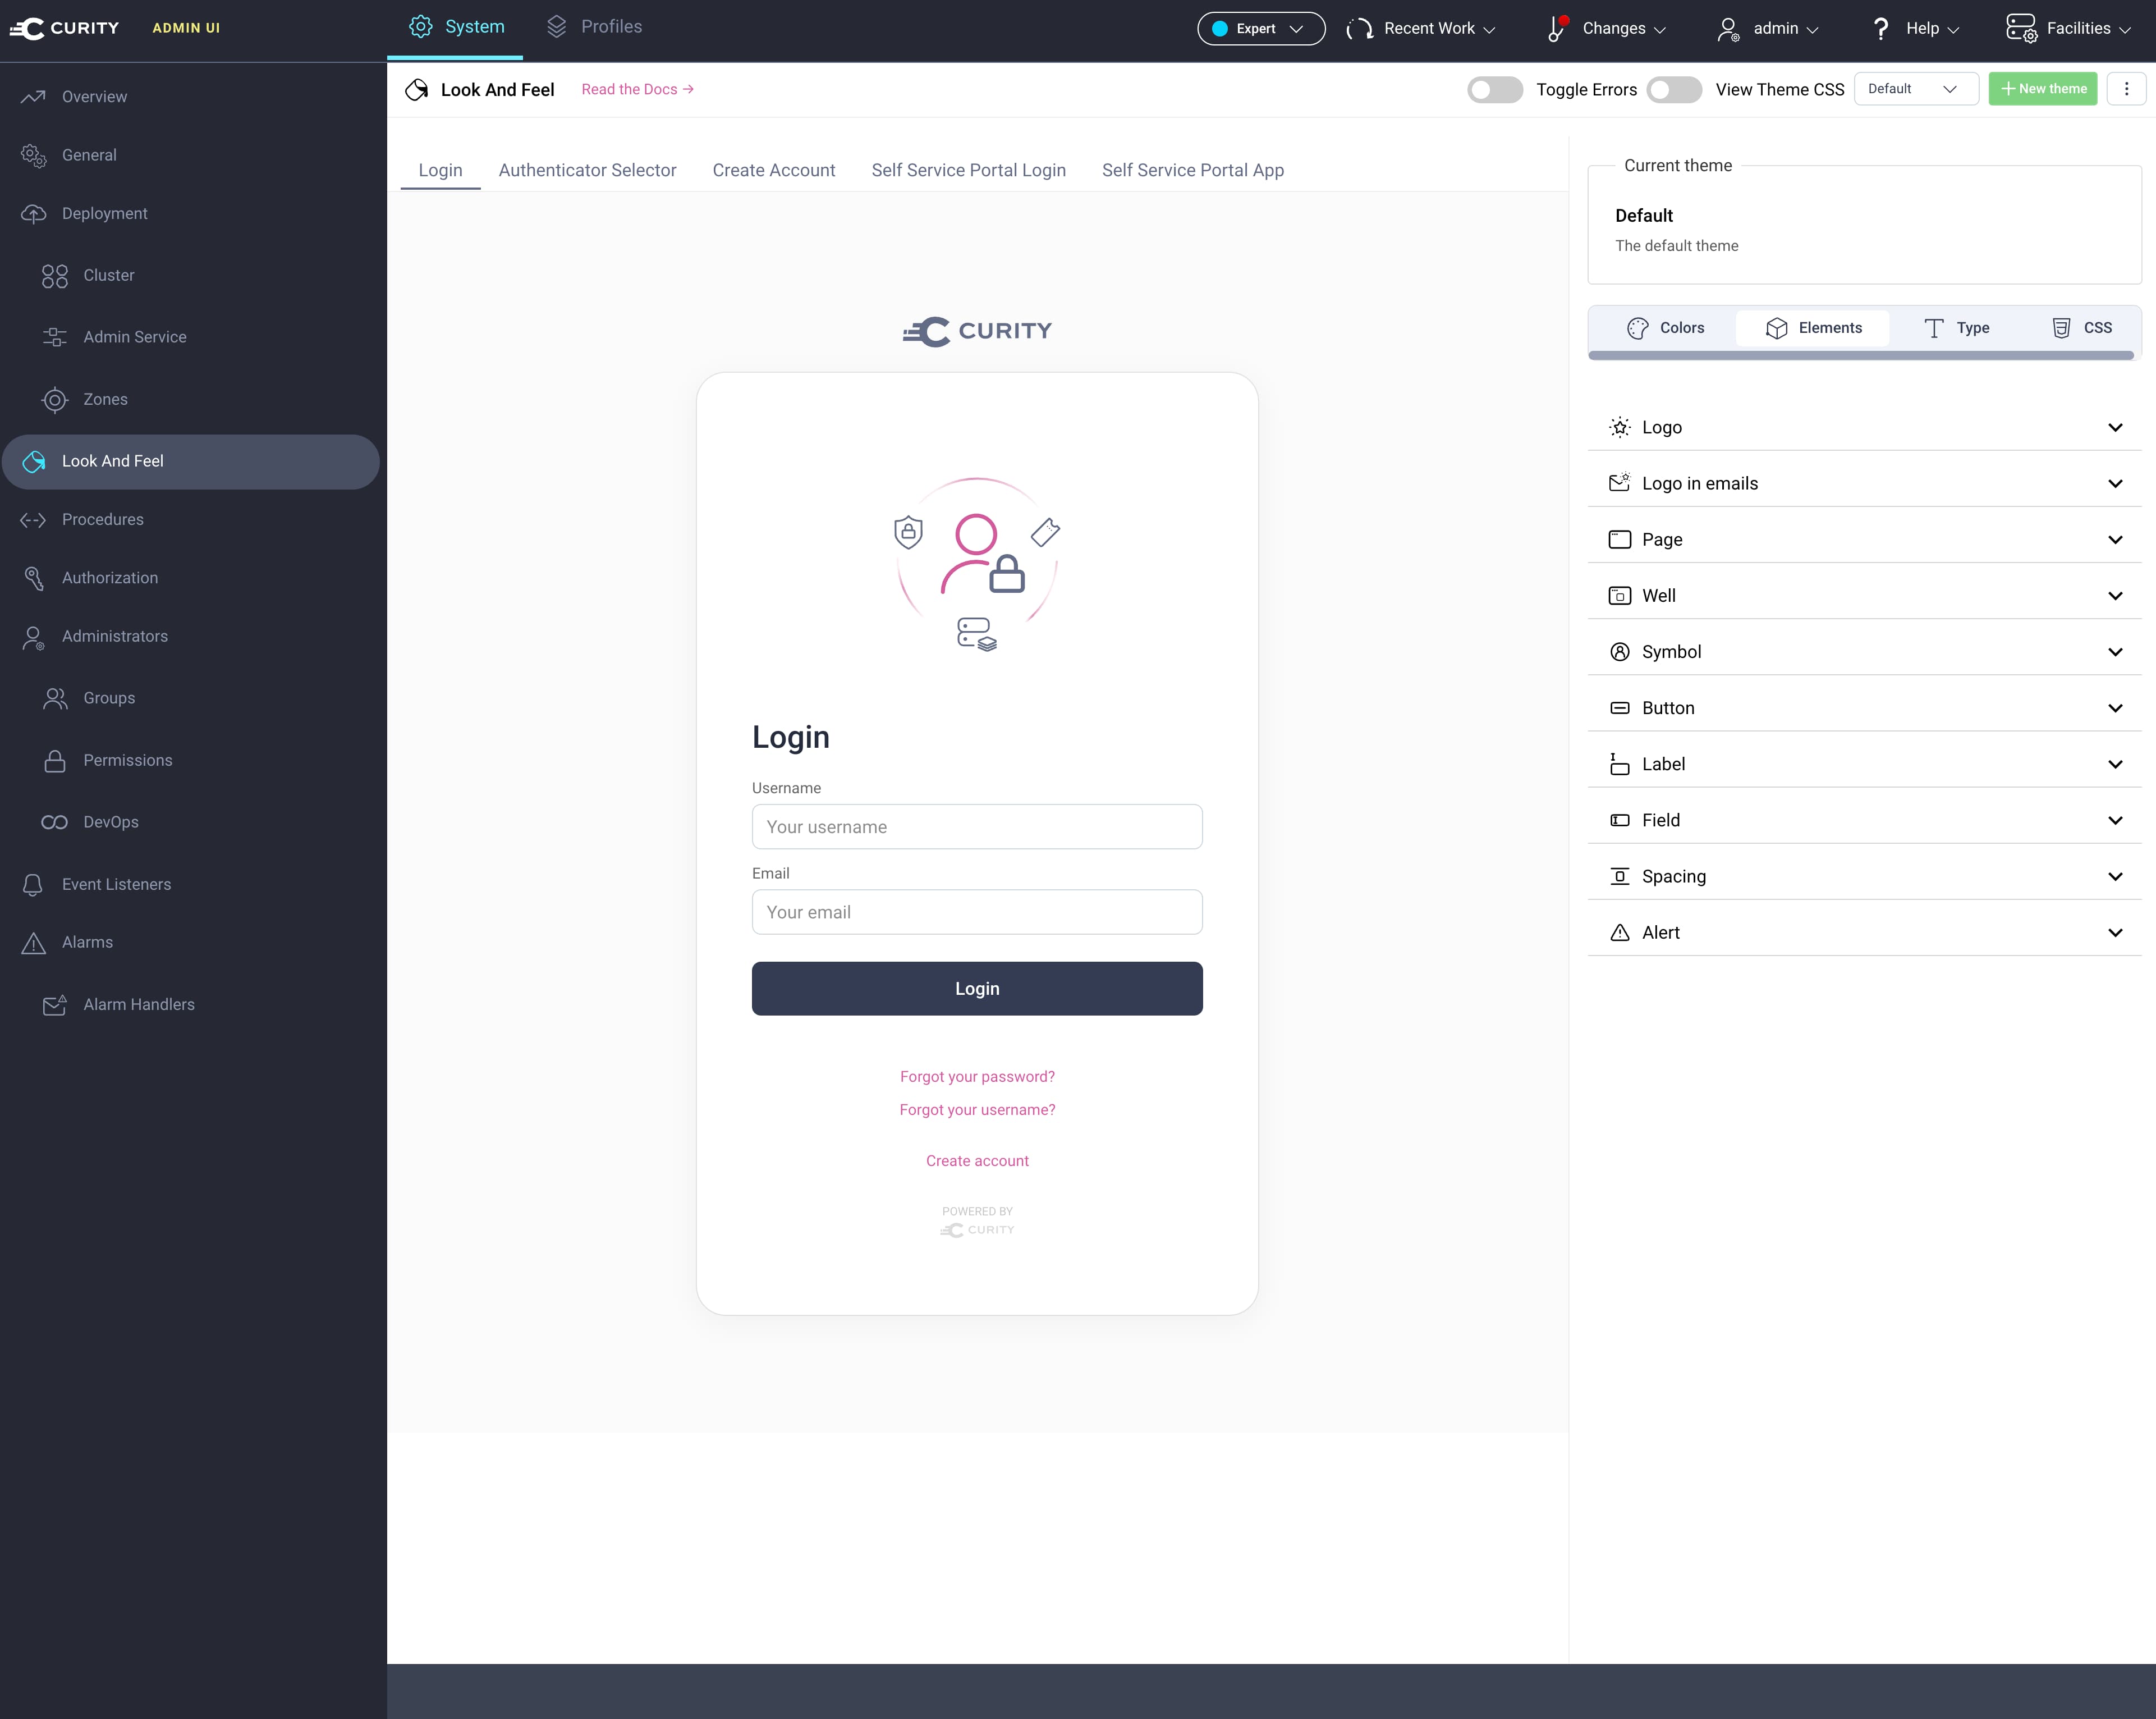Click the three-dot more options icon
This screenshot has height=1719, width=2156.
tap(2126, 89)
